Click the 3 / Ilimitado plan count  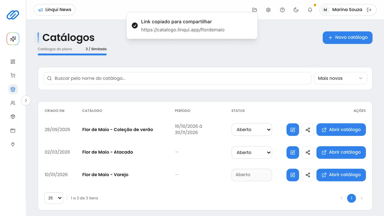(x=96, y=49)
